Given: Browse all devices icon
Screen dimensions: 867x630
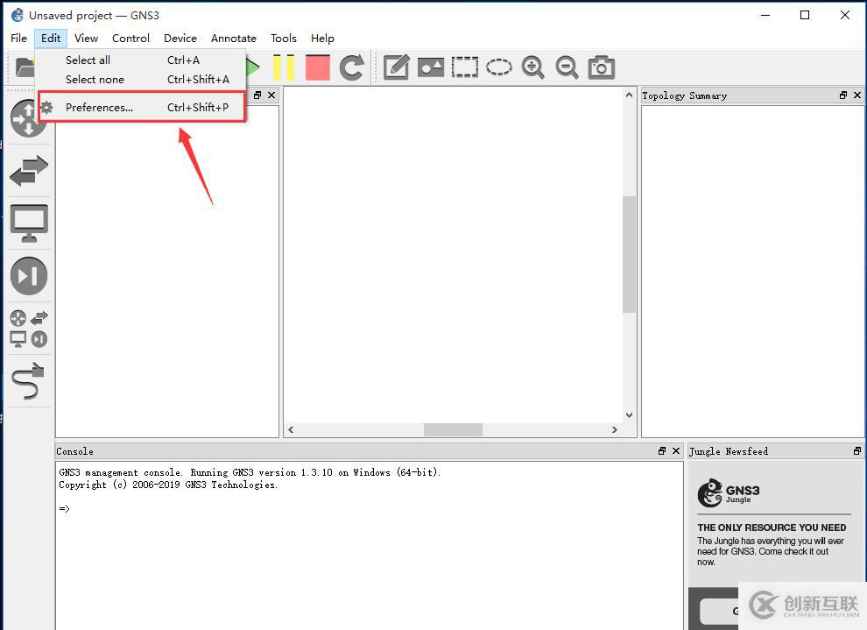Looking at the screenshot, I should tap(29, 328).
